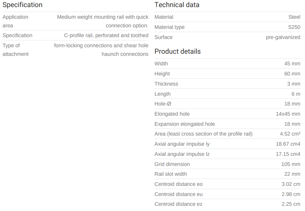The height and width of the screenshot is (211, 305).
Task: Click the 'C-profile rail, perforated and toothed' text
Action: 106,36
